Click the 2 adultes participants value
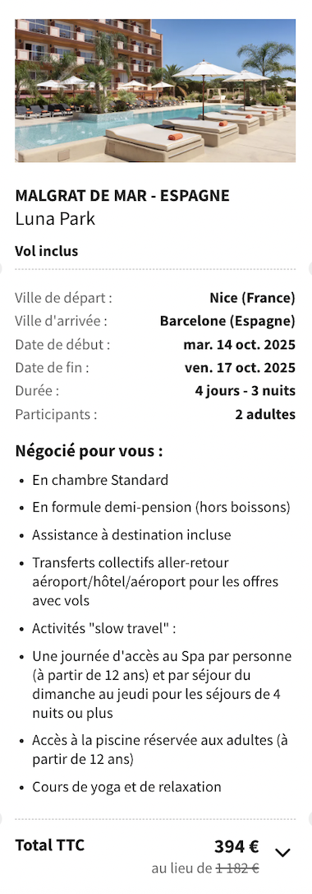 point(265,415)
